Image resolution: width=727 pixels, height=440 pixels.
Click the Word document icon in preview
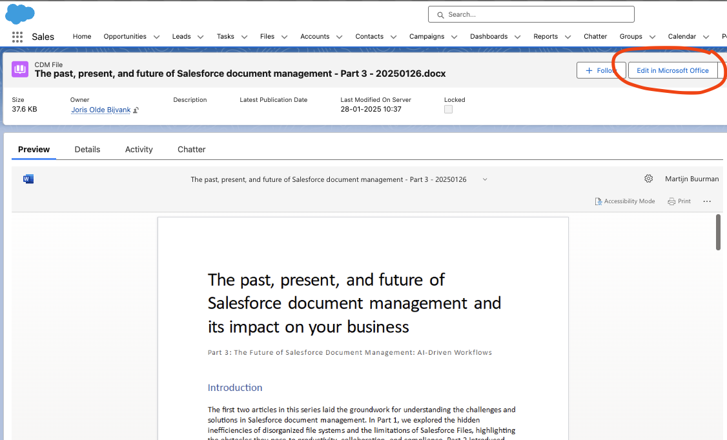28,179
